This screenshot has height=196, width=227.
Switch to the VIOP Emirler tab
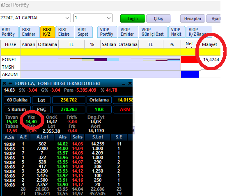(x=128, y=32)
